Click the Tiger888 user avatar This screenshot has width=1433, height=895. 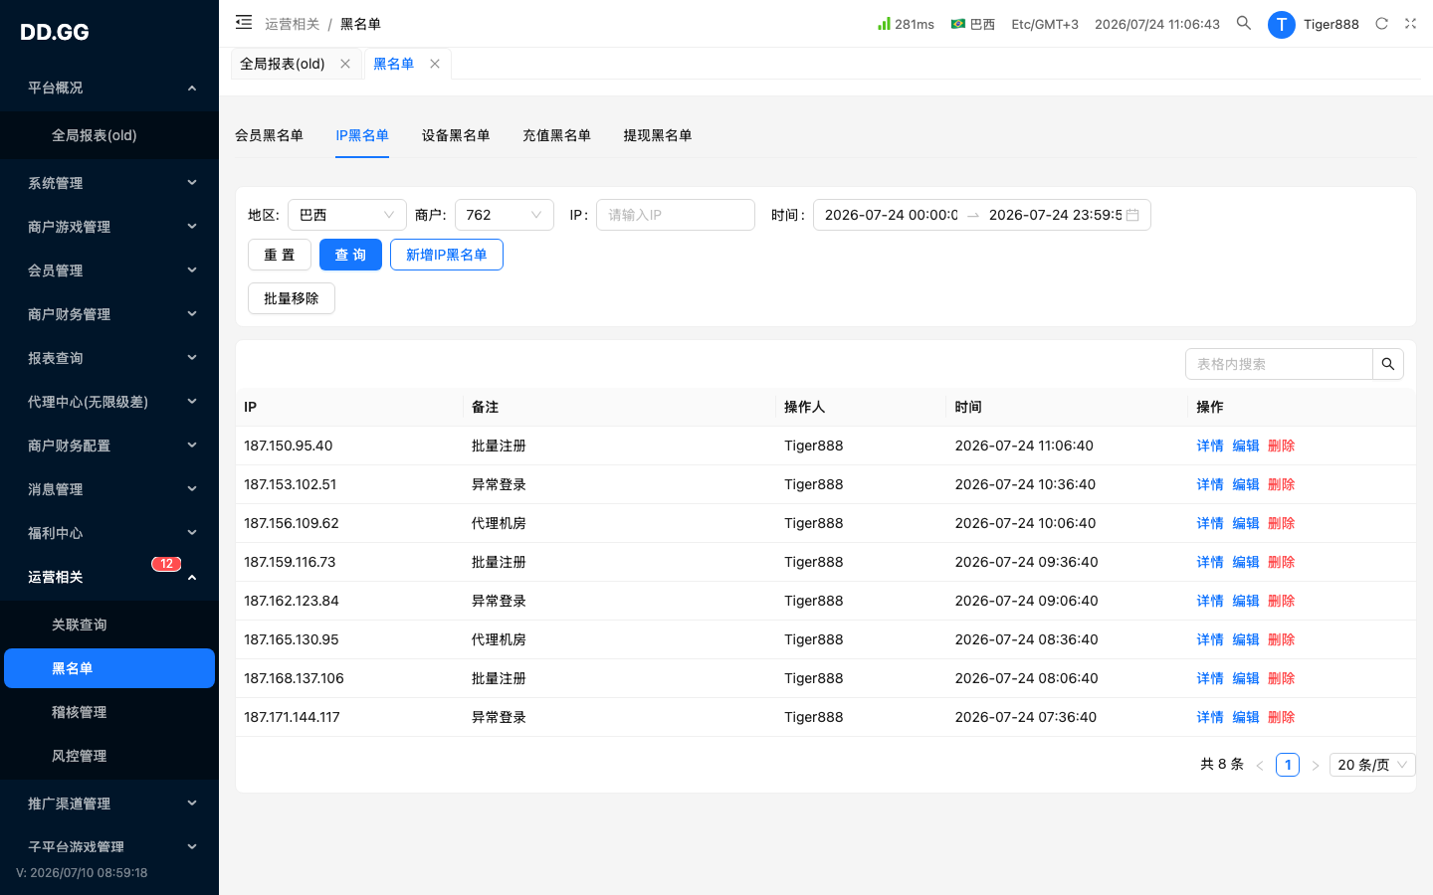1281,24
